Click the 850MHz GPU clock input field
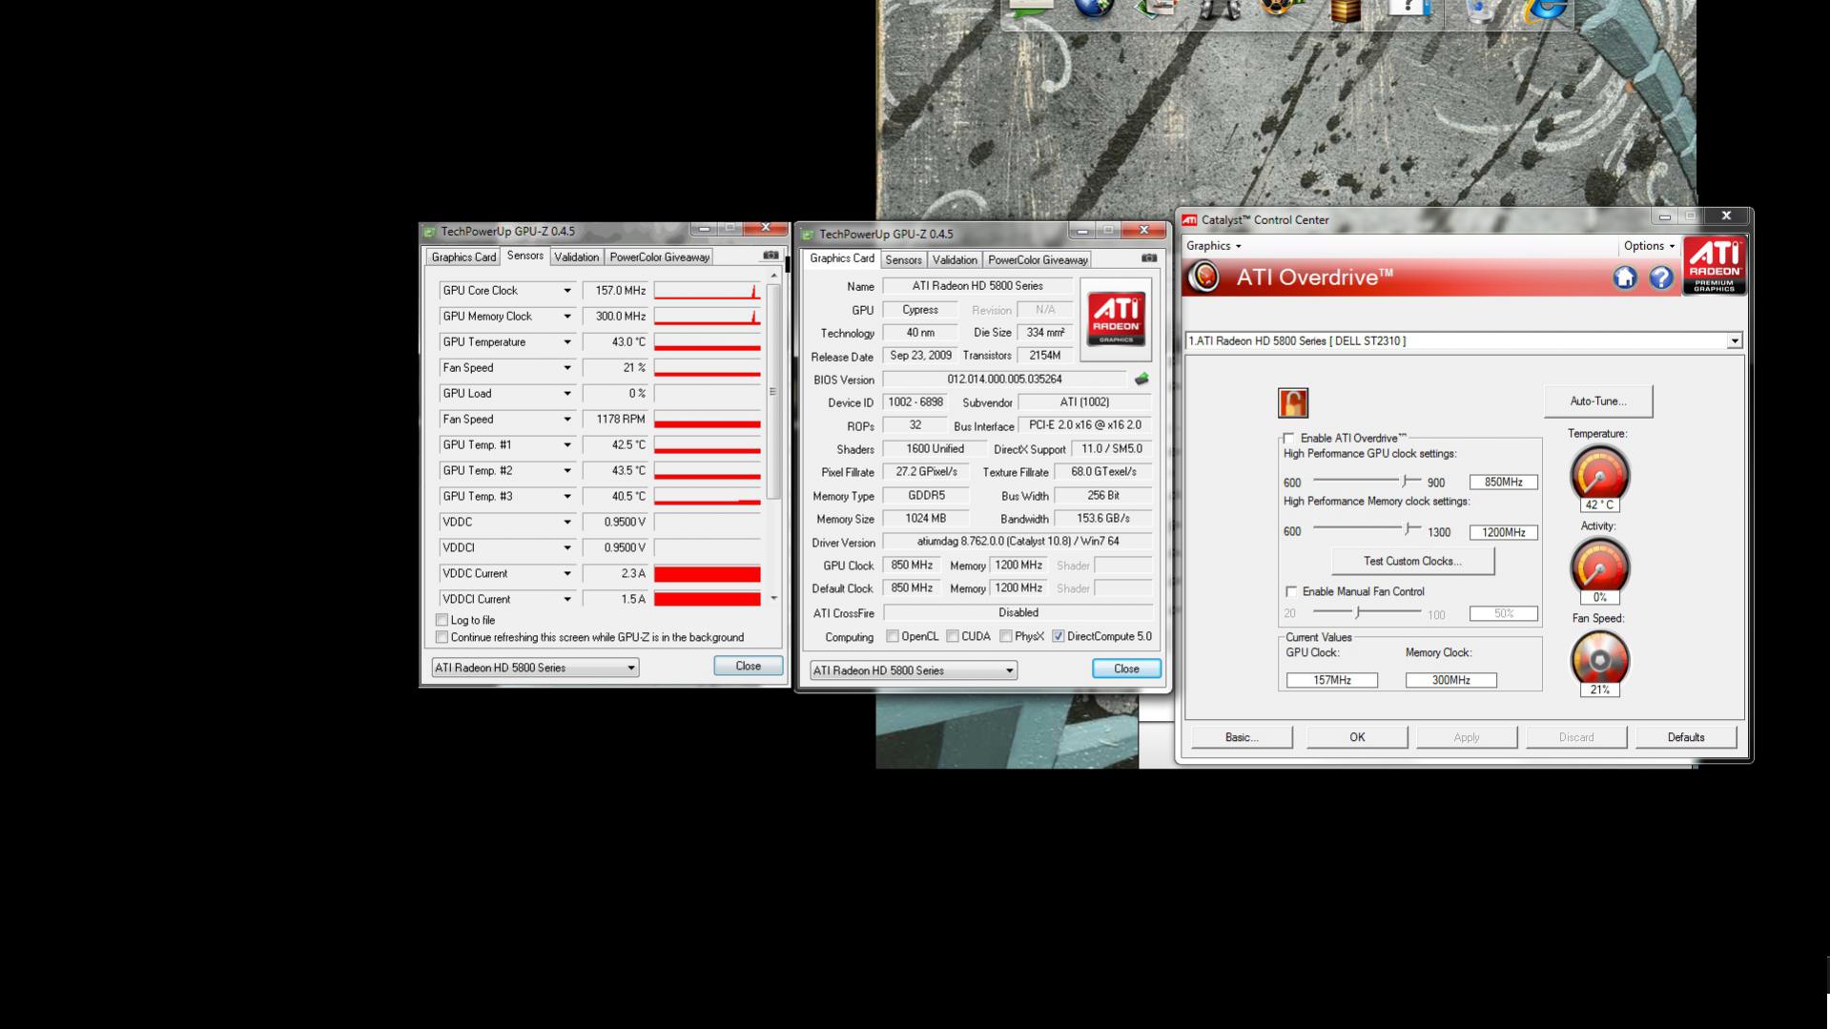 (1503, 483)
